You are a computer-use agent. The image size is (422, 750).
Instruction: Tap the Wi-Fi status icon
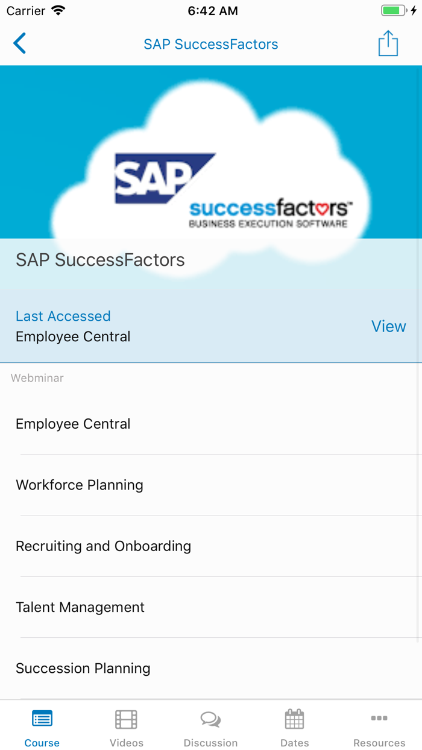pyautogui.click(x=58, y=11)
